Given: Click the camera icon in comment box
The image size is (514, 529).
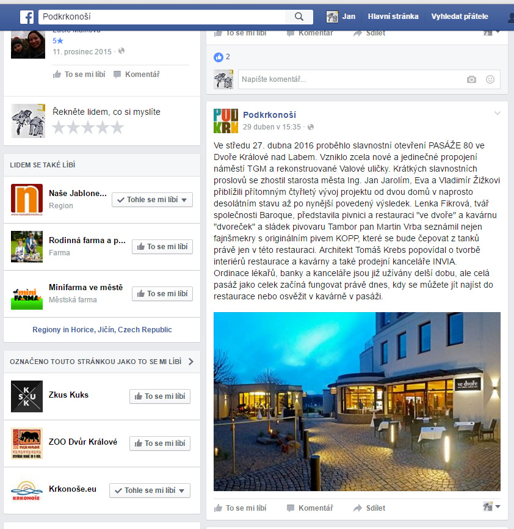Looking at the screenshot, I should [471, 79].
